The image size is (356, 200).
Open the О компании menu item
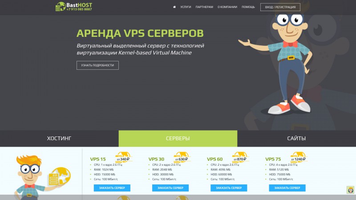point(227,7)
